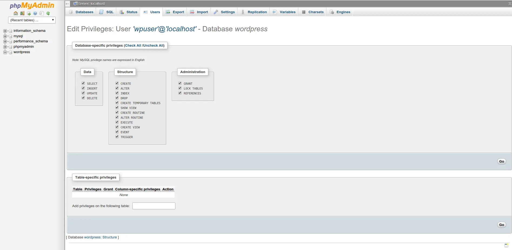This screenshot has width=512, height=250.
Task: Uncheck the INSERT privilege
Action: point(83,88)
